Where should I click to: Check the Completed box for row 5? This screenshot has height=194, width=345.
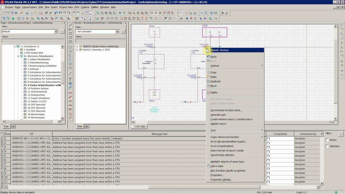tap(268, 156)
